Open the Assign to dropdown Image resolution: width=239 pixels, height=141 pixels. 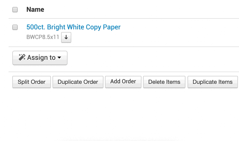tap(40, 58)
